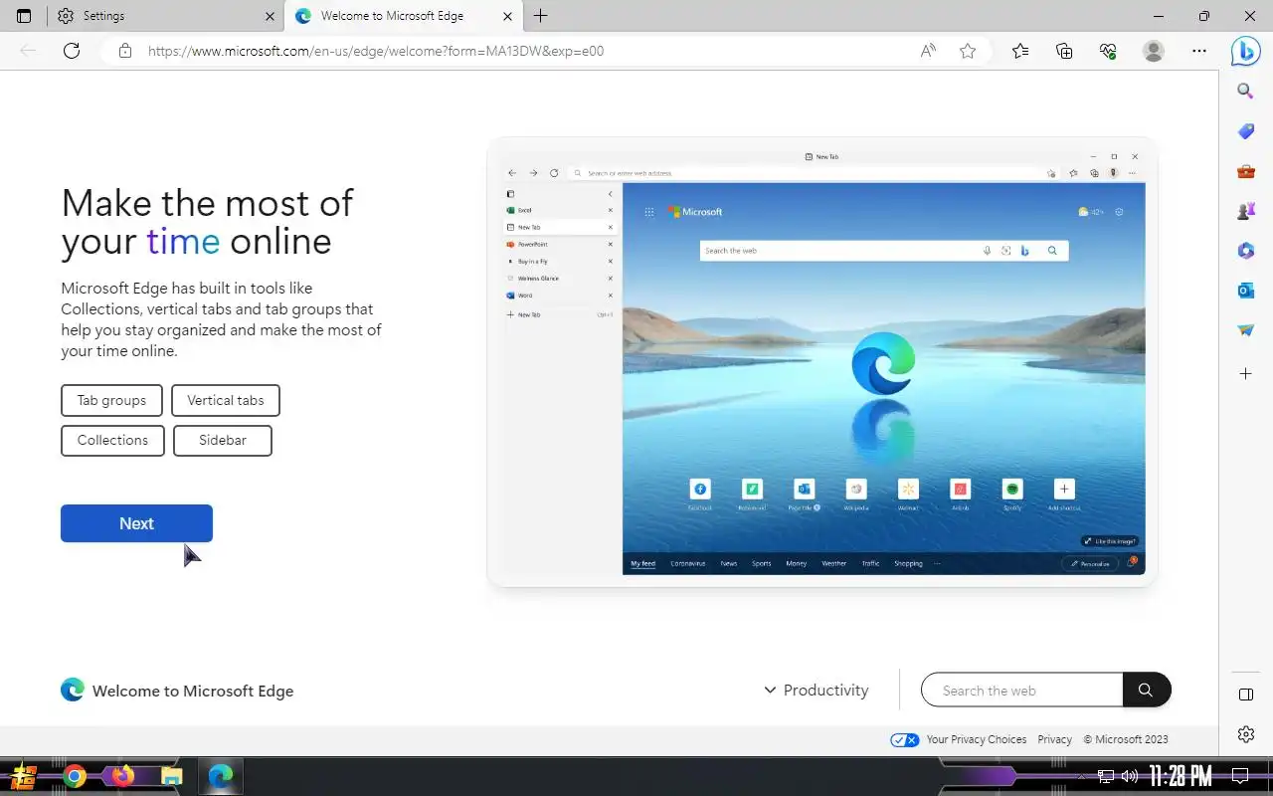Image resolution: width=1273 pixels, height=796 pixels.
Task: Click the Vertical tabs button
Action: pyautogui.click(x=226, y=400)
